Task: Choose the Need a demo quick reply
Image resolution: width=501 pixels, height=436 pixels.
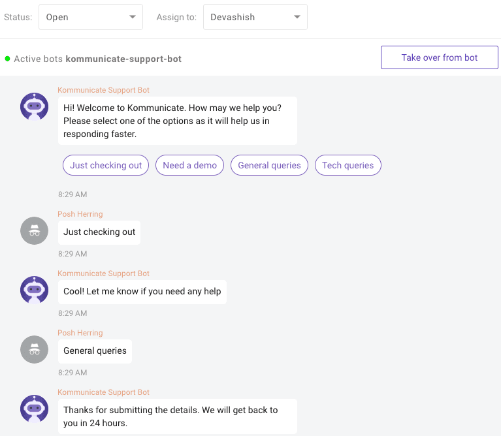Action: pyautogui.click(x=190, y=165)
